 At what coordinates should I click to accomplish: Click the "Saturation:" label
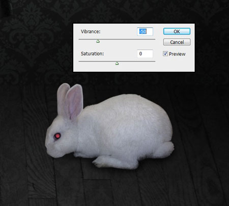point(92,54)
